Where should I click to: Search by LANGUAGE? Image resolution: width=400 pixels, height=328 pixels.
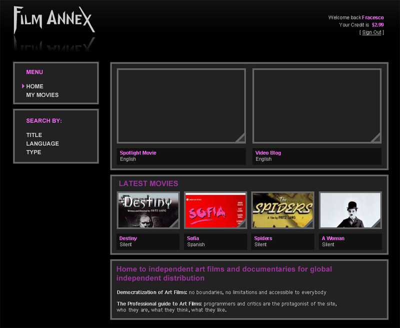(42, 144)
